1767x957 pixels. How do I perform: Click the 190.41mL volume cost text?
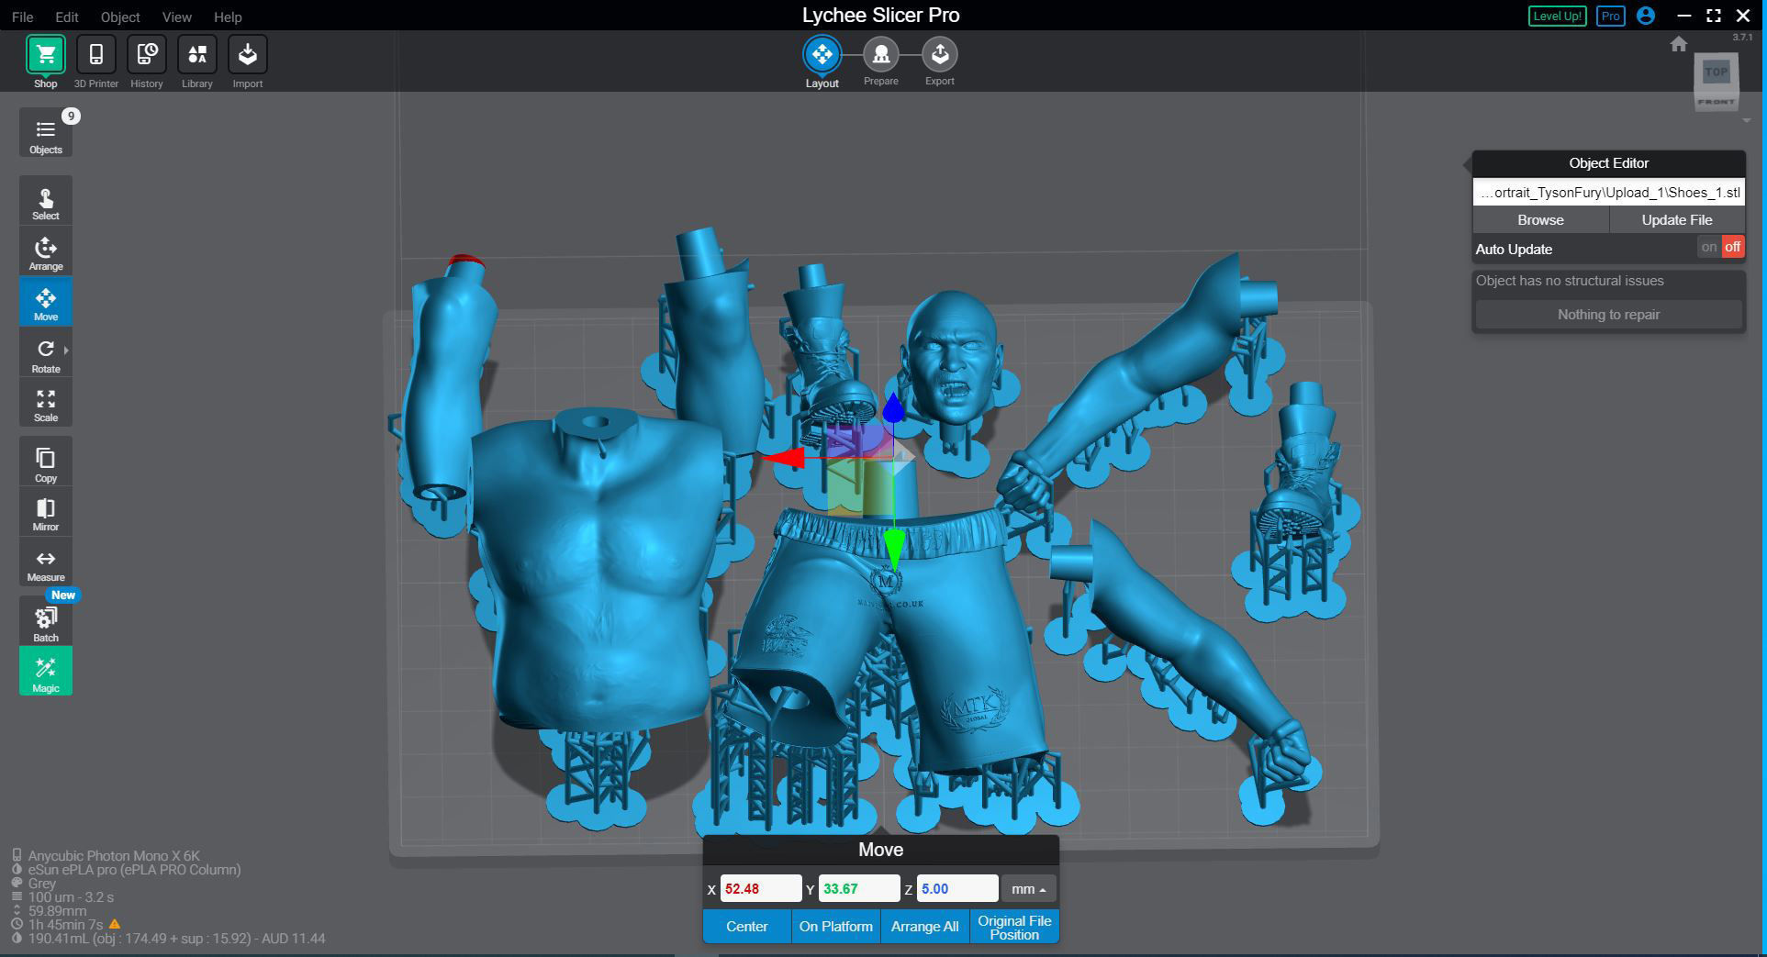coord(176,939)
